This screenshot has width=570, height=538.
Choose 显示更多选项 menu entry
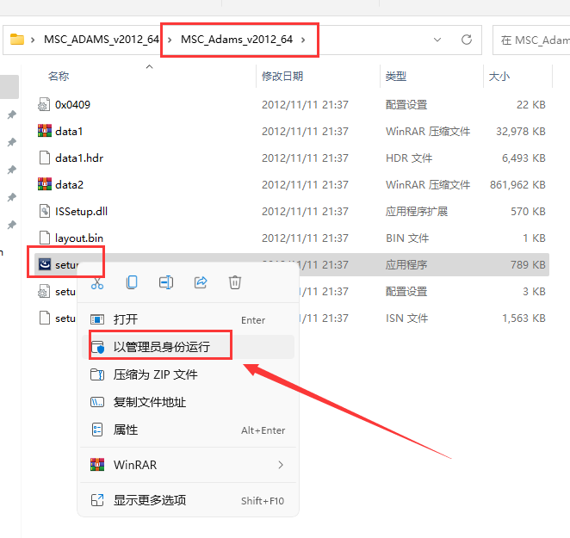[188, 500]
